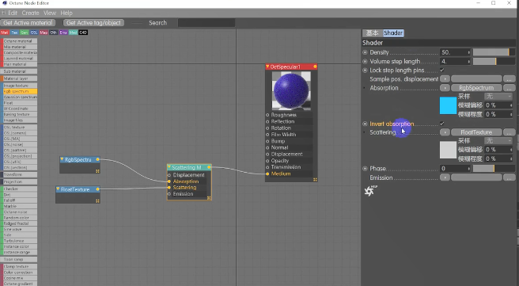Viewport: 519px width, 286px height.
Task: Click the Phase animation keyframe dot
Action: coord(365,169)
